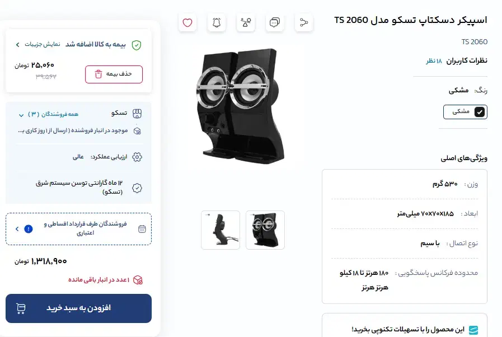Open نمایش جزییات insurance details

(38, 45)
